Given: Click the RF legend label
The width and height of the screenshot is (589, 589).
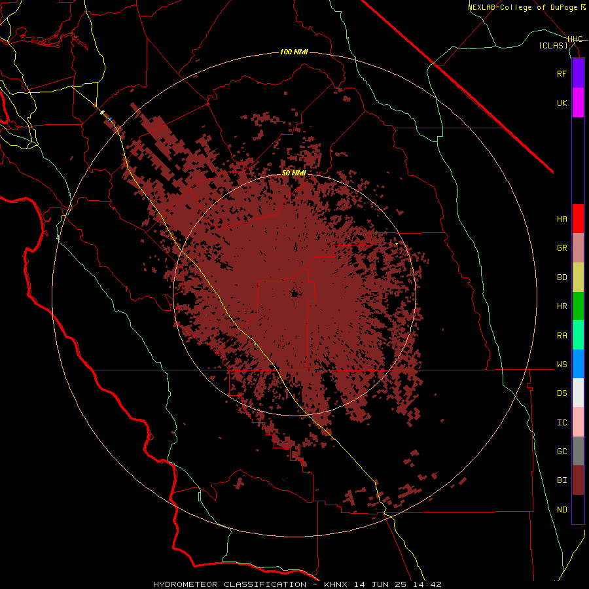Looking at the screenshot, I should 562,74.
